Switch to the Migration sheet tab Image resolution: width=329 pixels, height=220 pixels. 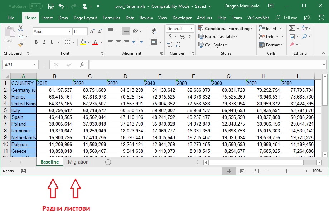[x=78, y=162]
